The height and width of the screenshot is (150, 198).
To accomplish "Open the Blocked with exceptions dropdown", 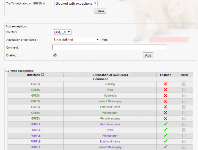I will [x=76, y=4].
